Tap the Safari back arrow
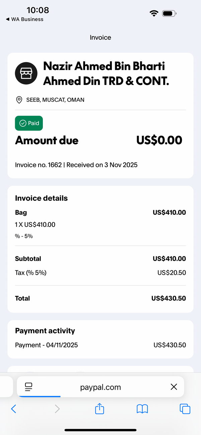The width and height of the screenshot is (201, 435). click(x=13, y=409)
